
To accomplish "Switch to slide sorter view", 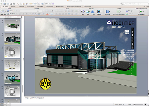I will 5,105.
